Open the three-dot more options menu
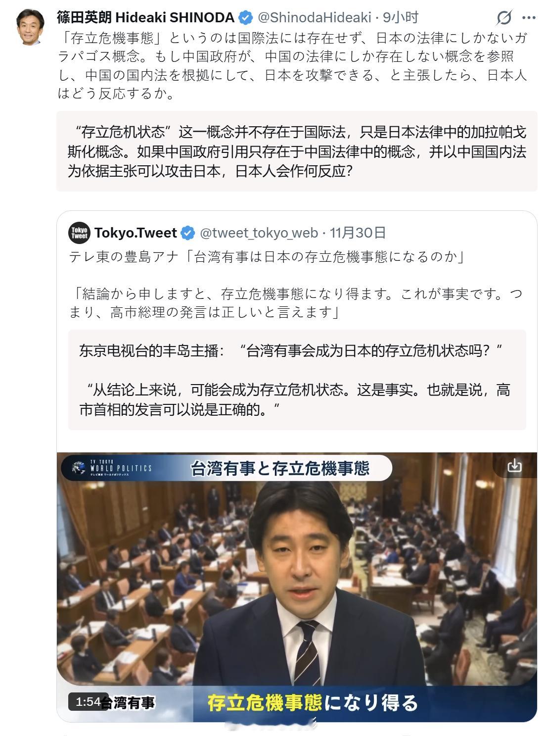 (529, 18)
